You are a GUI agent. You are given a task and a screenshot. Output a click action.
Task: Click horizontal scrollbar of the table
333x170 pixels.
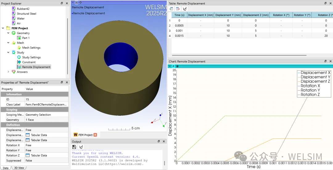coord(239,55)
